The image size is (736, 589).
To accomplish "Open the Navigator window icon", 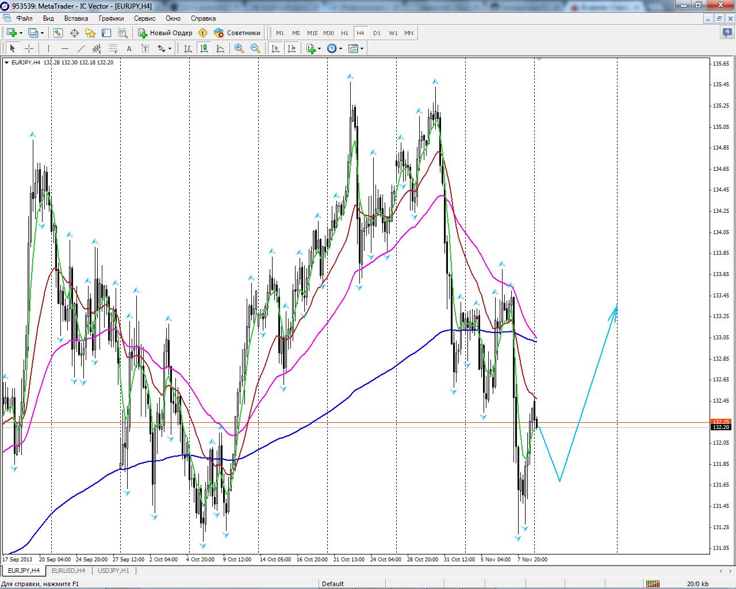I will [90, 33].
